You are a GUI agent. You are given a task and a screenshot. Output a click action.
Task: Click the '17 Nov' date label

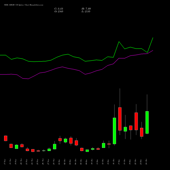[5, 162]
